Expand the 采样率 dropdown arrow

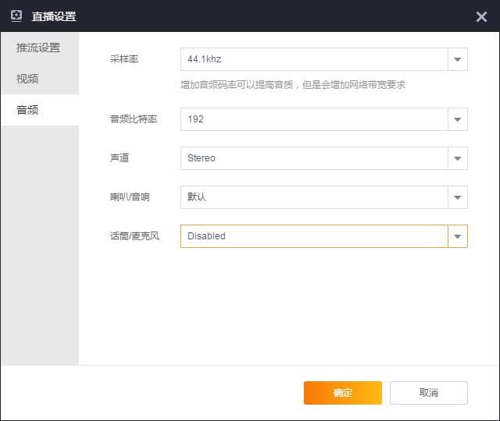[458, 59]
